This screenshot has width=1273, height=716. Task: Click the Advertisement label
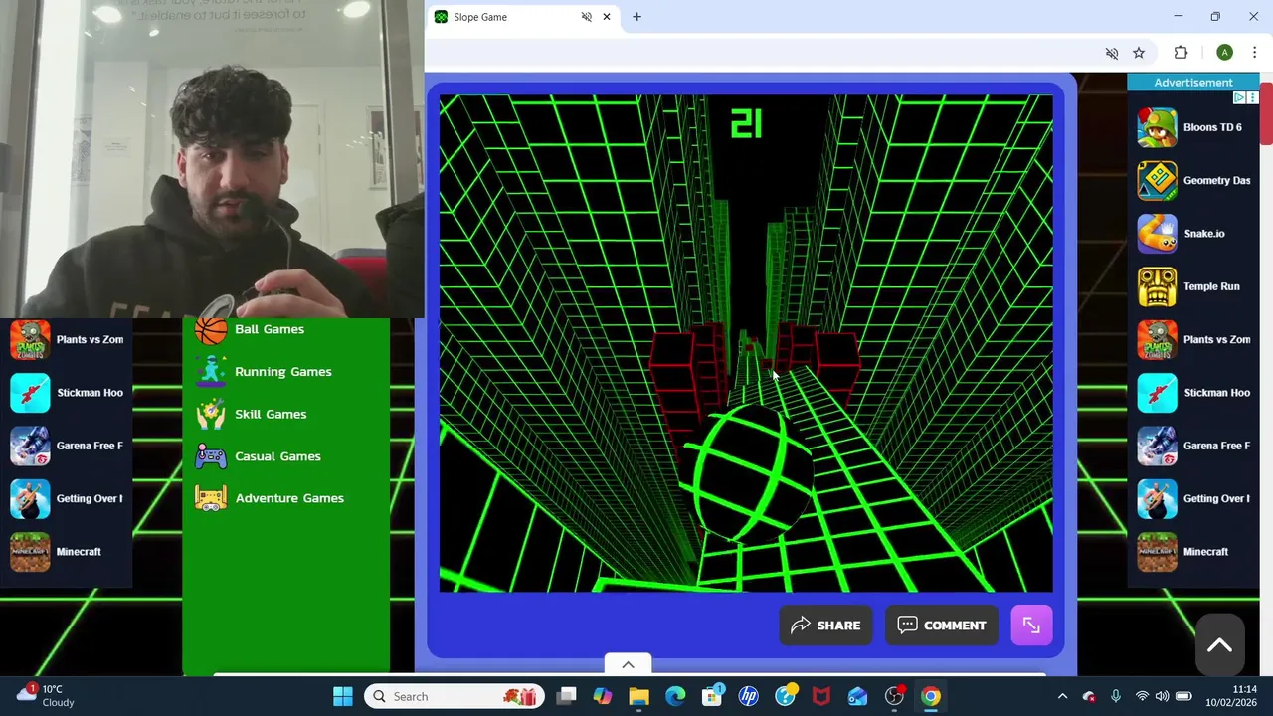tap(1193, 83)
